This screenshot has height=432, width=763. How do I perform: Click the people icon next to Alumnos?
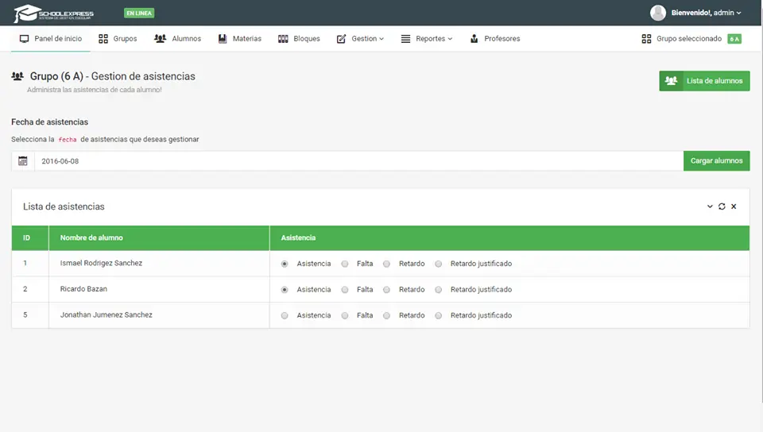click(160, 38)
